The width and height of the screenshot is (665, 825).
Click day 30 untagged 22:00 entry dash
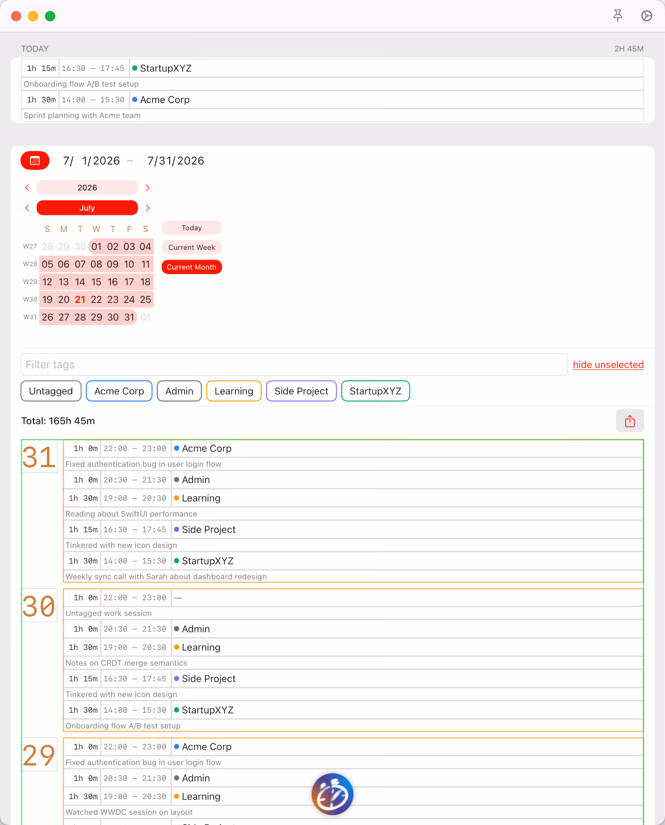[x=178, y=598]
